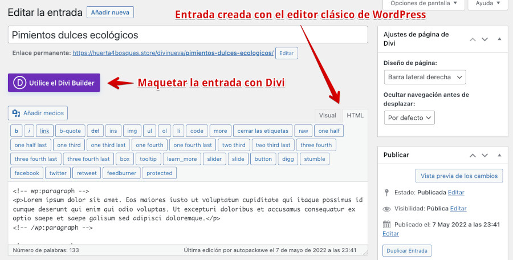Image resolution: width=513 pixels, height=260 pixels.
Task: Click the slider shortcode button
Action: [x=214, y=159]
